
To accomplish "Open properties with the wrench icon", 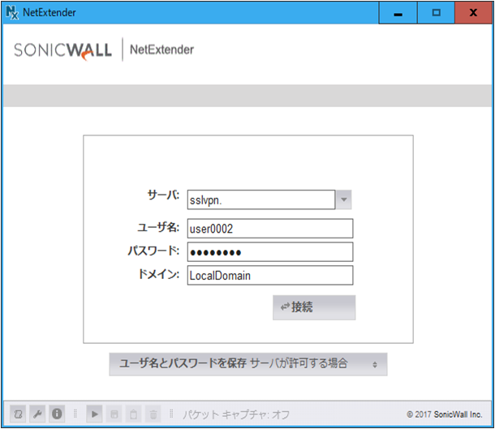I will point(37,414).
